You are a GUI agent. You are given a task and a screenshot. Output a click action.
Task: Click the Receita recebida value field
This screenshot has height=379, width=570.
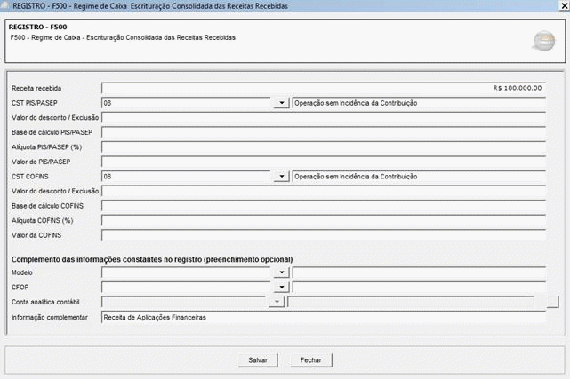324,88
